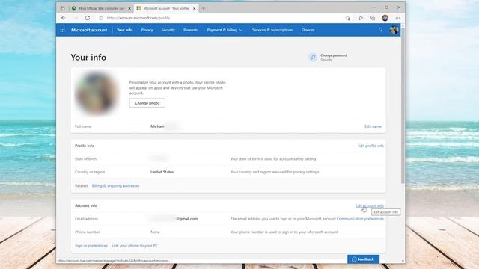Click the Edit name link
The height and width of the screenshot is (269, 479).
click(x=373, y=126)
